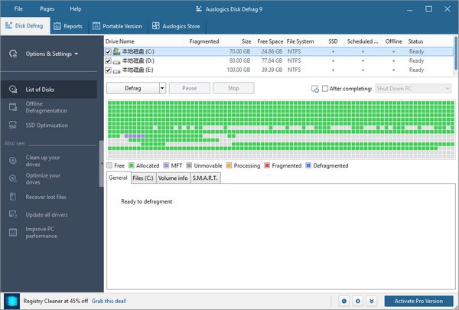Viewport: 459px width, 310px height.
Task: Click the Clean up your drives icon
Action: pyautogui.click(x=13, y=161)
